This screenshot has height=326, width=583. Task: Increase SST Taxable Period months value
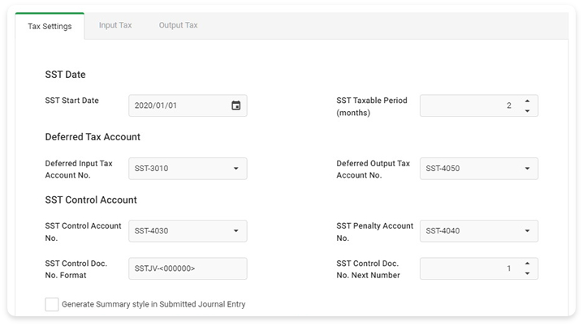point(527,101)
